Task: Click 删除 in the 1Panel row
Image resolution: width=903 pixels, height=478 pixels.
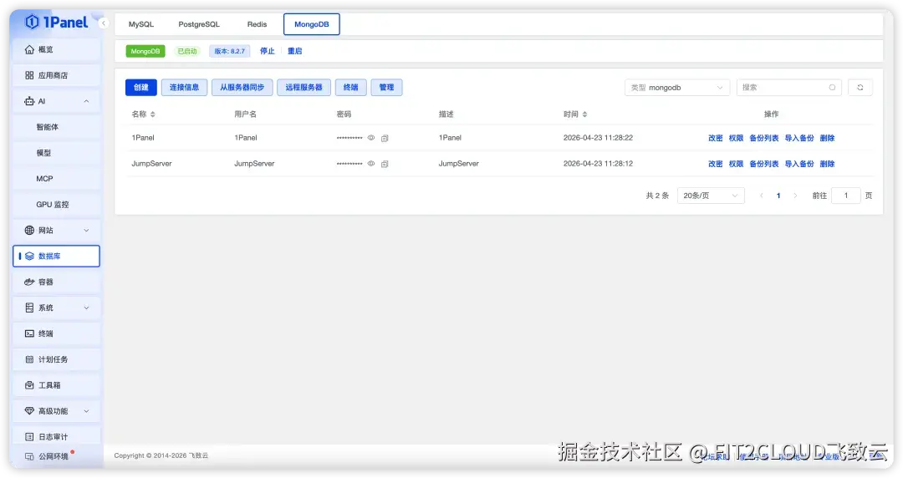Action: click(x=827, y=138)
